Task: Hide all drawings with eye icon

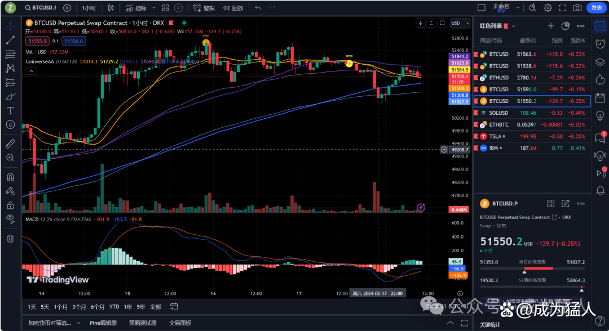Action: click(x=11, y=219)
